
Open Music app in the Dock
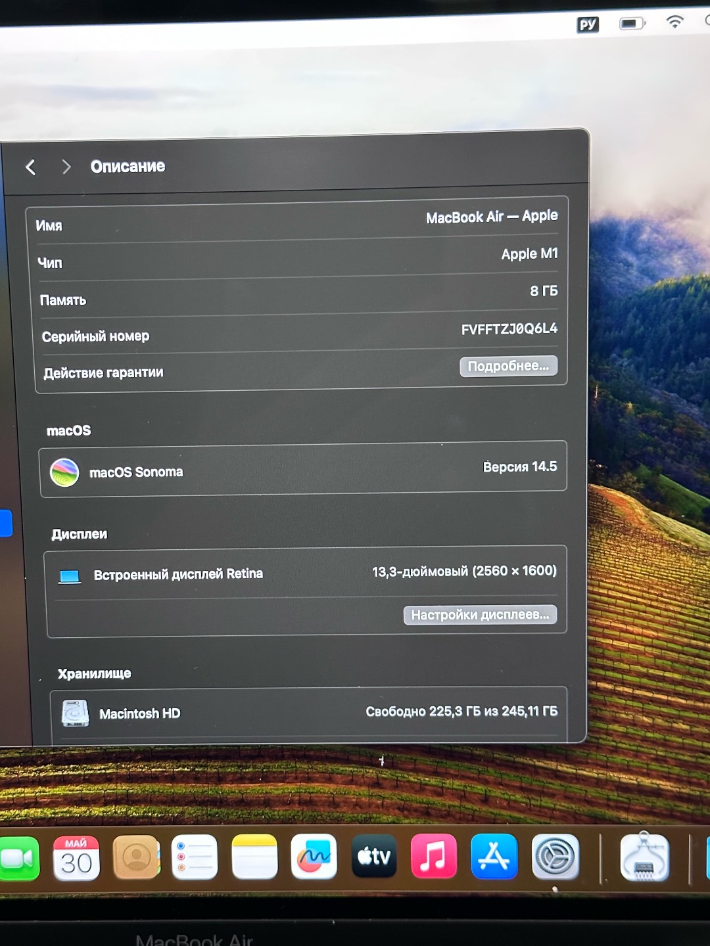(x=434, y=856)
